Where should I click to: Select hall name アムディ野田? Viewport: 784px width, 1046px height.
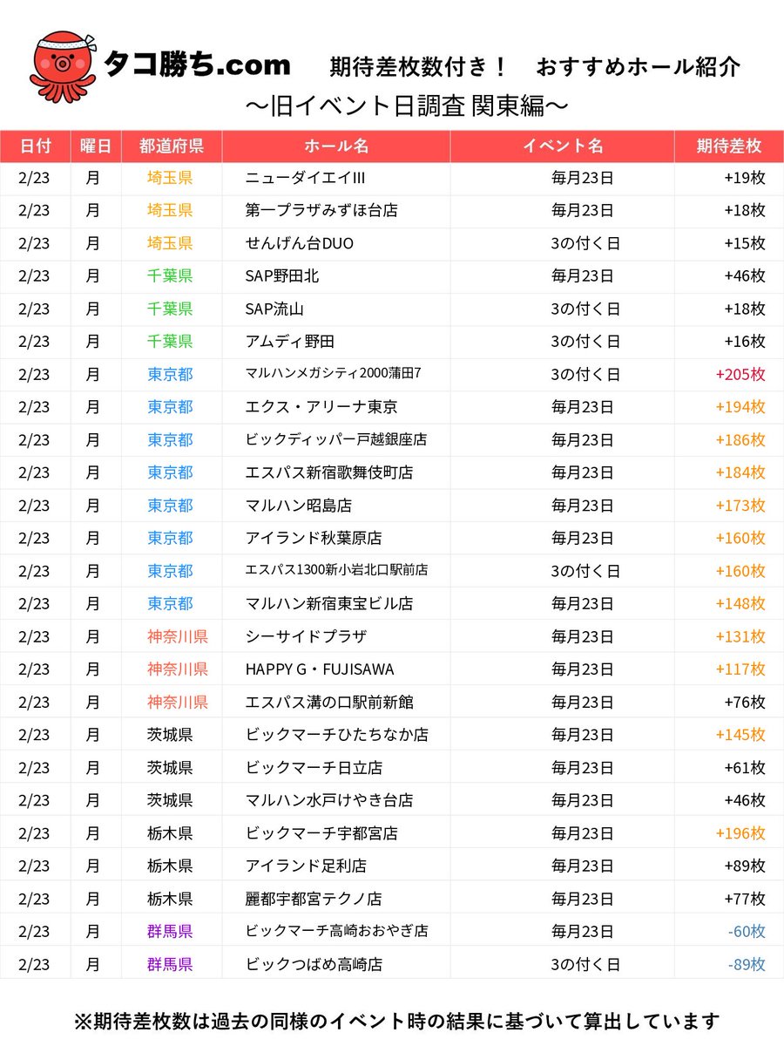pos(290,341)
